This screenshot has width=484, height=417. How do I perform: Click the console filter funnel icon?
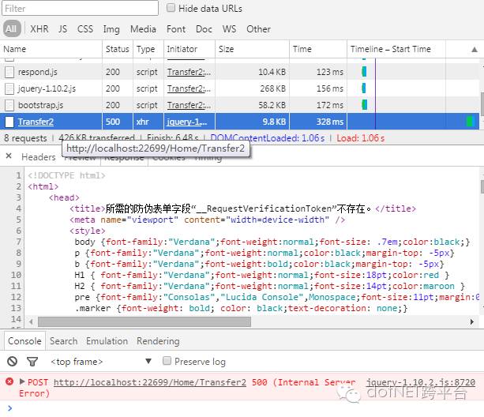pyautogui.click(x=32, y=362)
